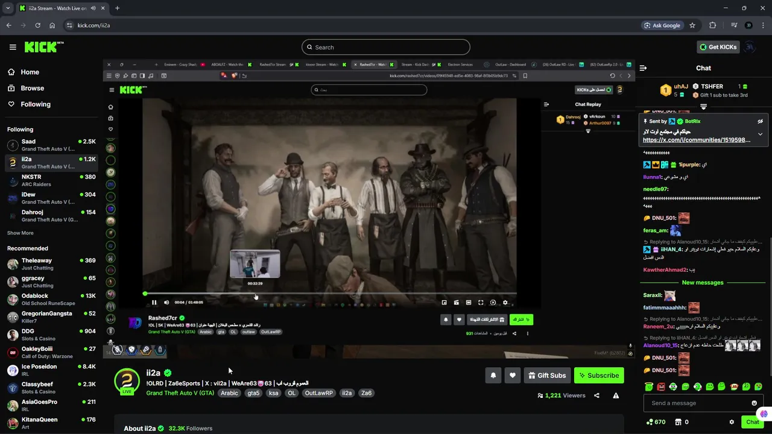772x434 pixels.
Task: Click the Subscribe button
Action: point(599,376)
